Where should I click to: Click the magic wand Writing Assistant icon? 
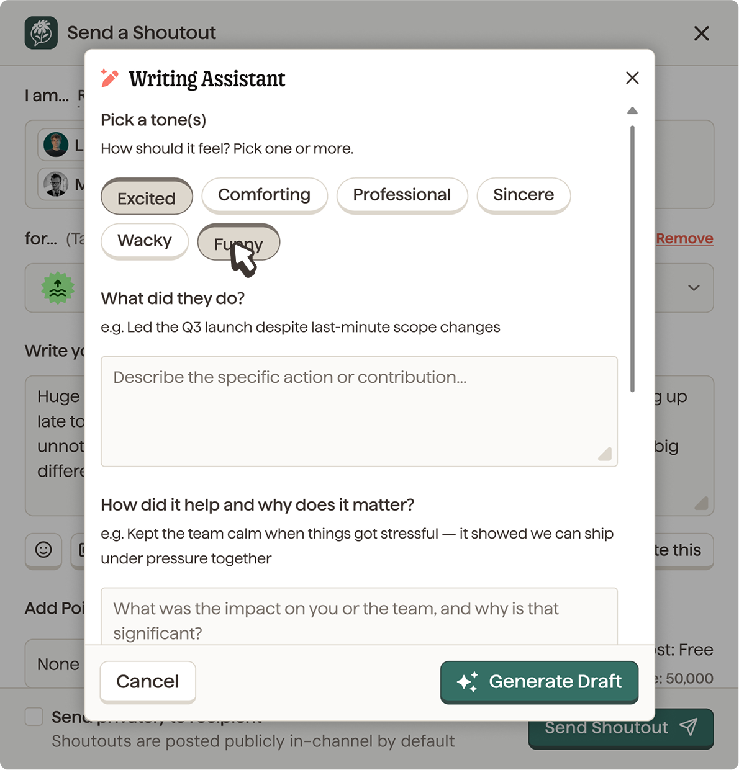tap(109, 78)
